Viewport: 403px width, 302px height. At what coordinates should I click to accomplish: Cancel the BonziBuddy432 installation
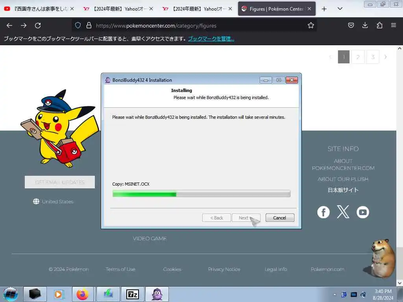280,218
